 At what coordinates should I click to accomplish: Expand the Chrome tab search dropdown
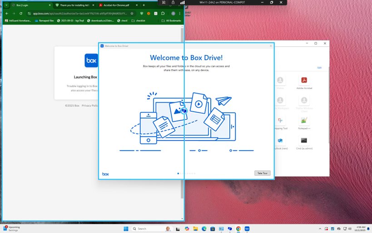point(6,5)
